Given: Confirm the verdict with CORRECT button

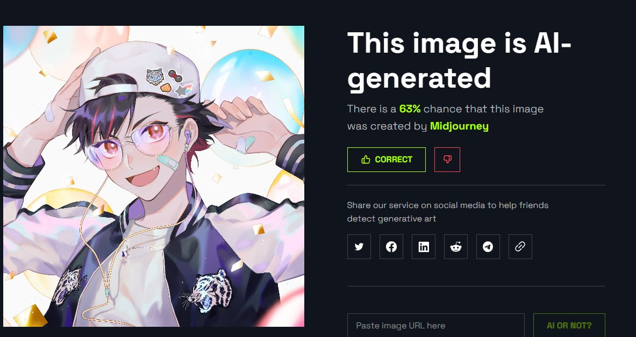Looking at the screenshot, I should pos(387,160).
